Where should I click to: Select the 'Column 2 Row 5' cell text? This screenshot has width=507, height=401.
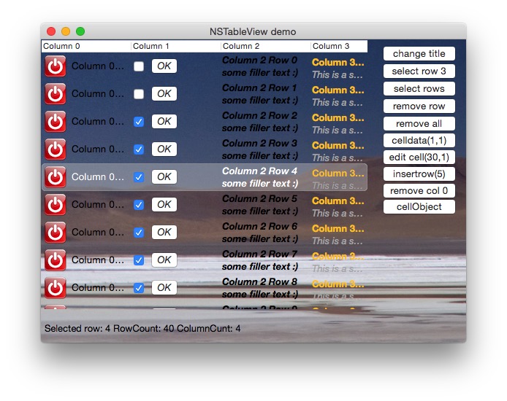pyautogui.click(x=259, y=199)
